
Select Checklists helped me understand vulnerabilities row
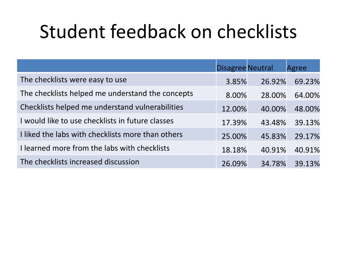(x=168, y=107)
